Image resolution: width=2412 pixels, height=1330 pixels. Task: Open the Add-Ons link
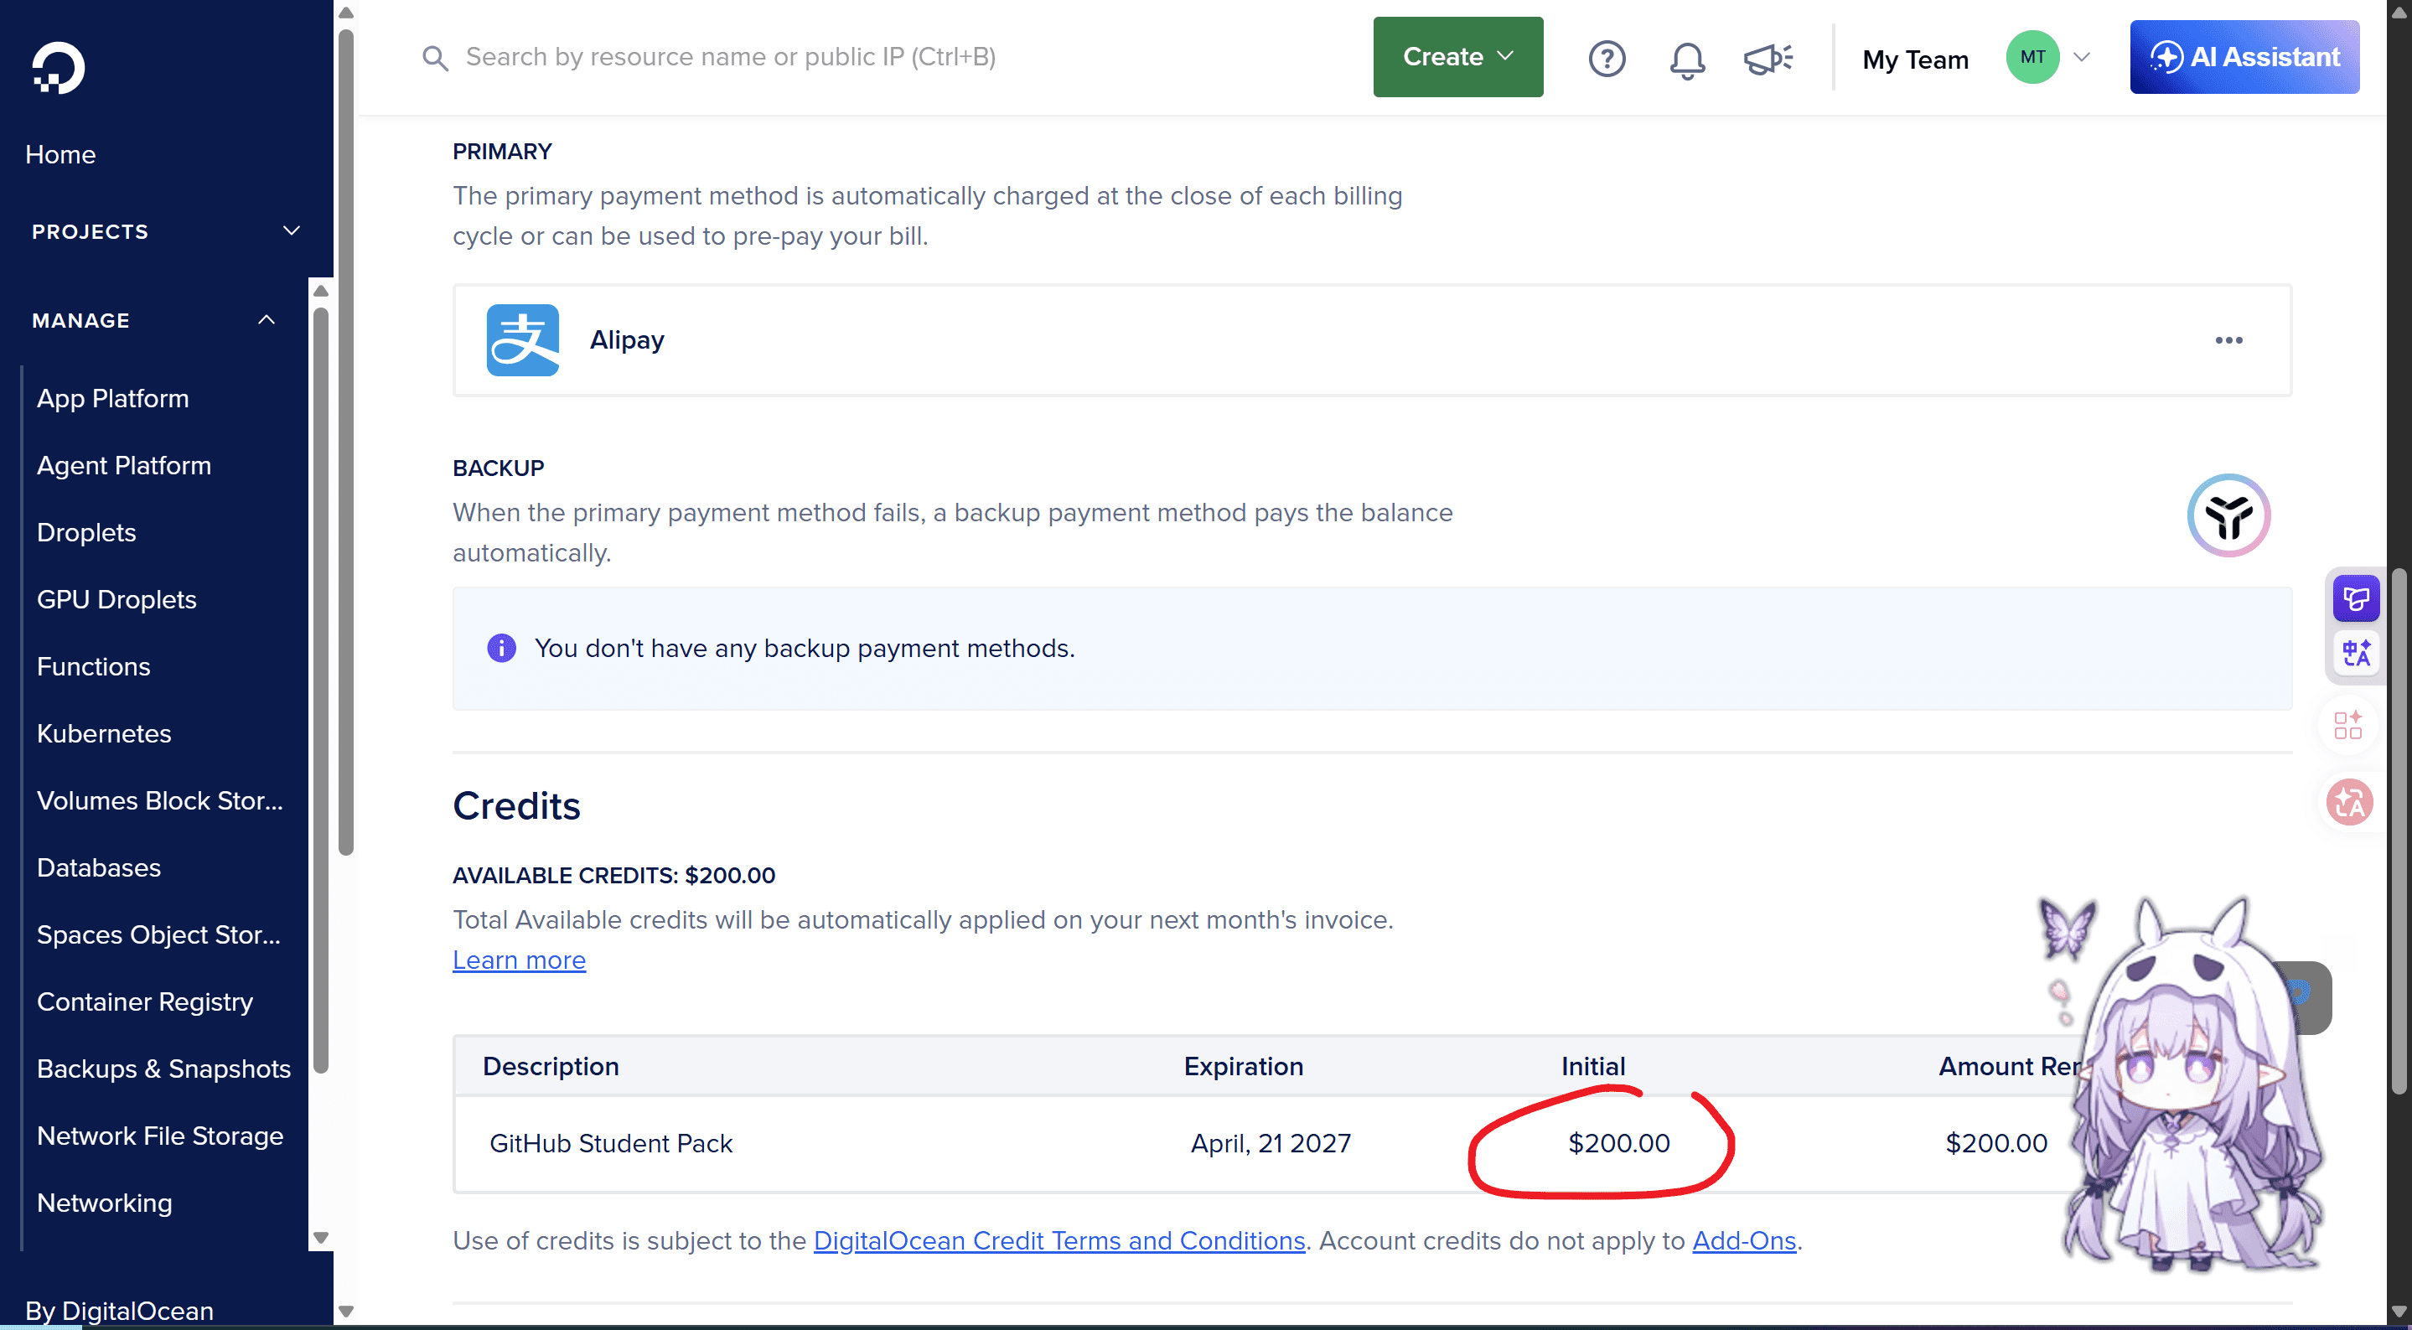[x=1744, y=1240]
